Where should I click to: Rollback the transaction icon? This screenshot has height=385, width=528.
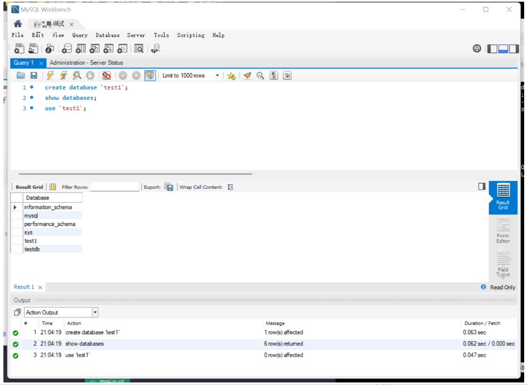coord(136,76)
